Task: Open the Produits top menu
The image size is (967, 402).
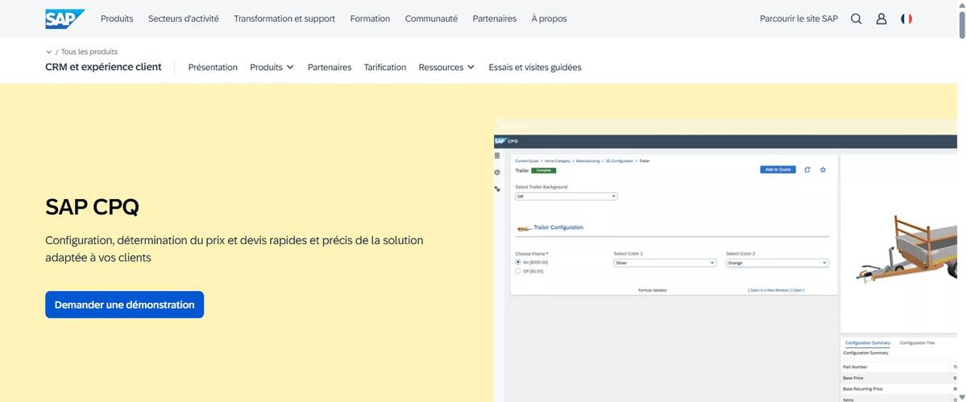Action: [117, 19]
